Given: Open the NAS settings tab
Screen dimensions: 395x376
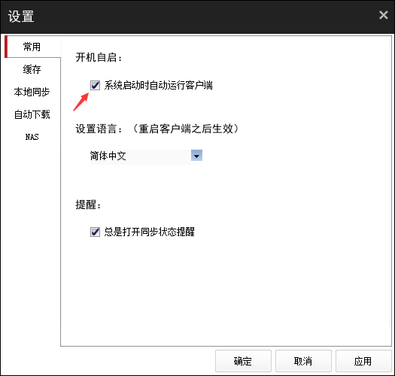Looking at the screenshot, I should [32, 137].
